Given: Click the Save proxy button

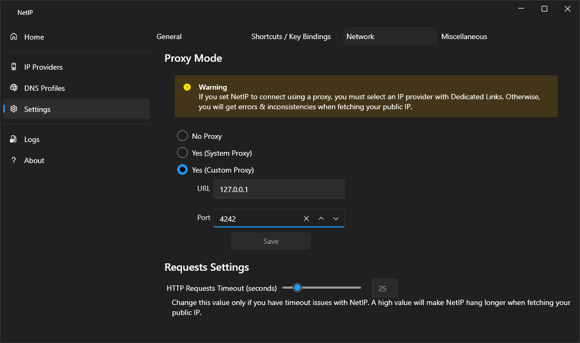Looking at the screenshot, I should click(x=271, y=241).
